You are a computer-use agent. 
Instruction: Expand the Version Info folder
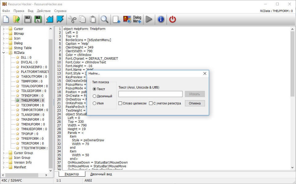pyautogui.click(x=3, y=162)
